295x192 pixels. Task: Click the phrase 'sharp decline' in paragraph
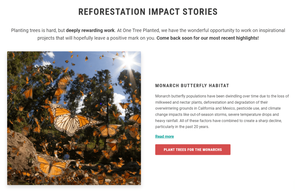tap(270, 121)
